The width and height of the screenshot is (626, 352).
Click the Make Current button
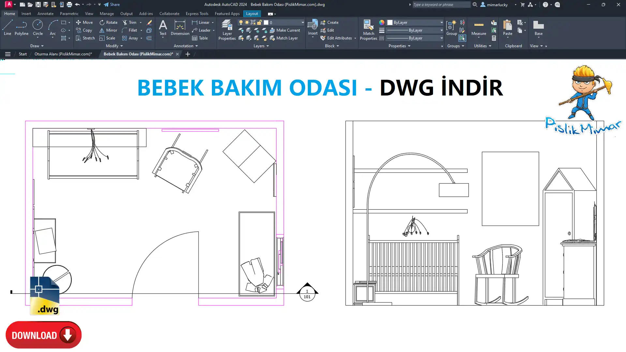tap(285, 30)
